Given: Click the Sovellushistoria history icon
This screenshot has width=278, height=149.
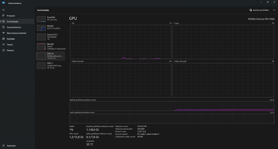Looking at the screenshot, I should pyautogui.click(x=3, y=27).
